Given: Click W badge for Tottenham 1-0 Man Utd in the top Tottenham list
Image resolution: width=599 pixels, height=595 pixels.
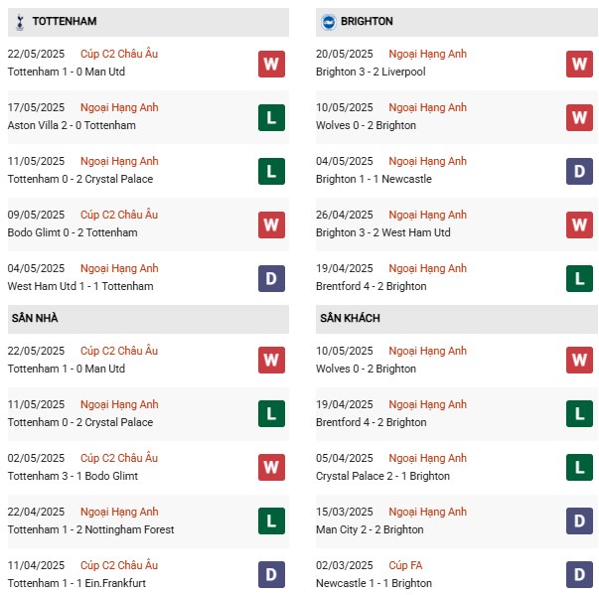Looking at the screenshot, I should coord(271,64).
